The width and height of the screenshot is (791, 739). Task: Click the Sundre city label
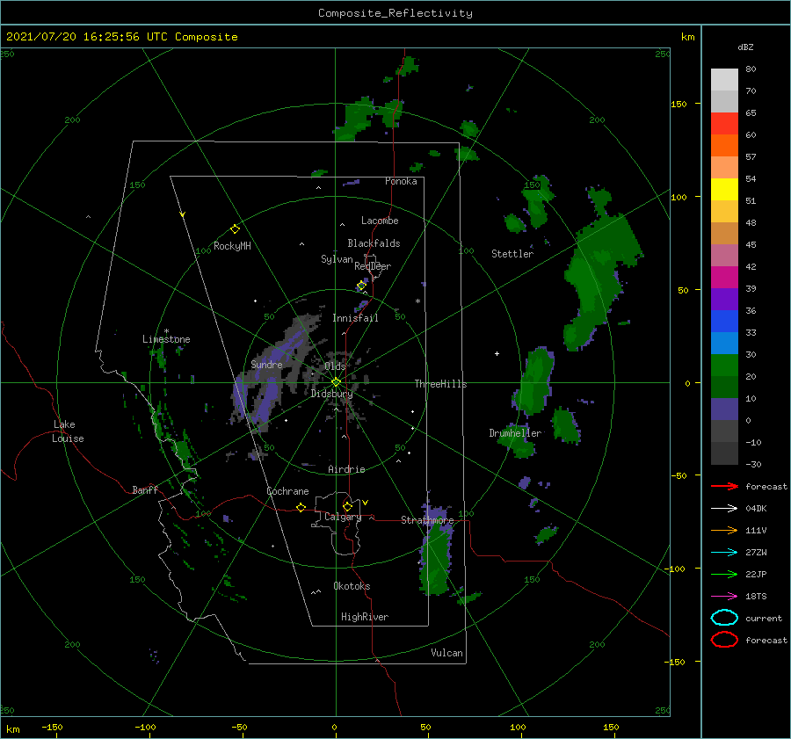pos(266,365)
